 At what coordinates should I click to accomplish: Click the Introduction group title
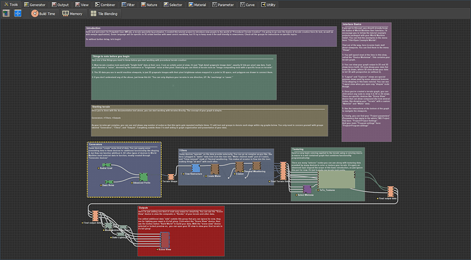94,28
